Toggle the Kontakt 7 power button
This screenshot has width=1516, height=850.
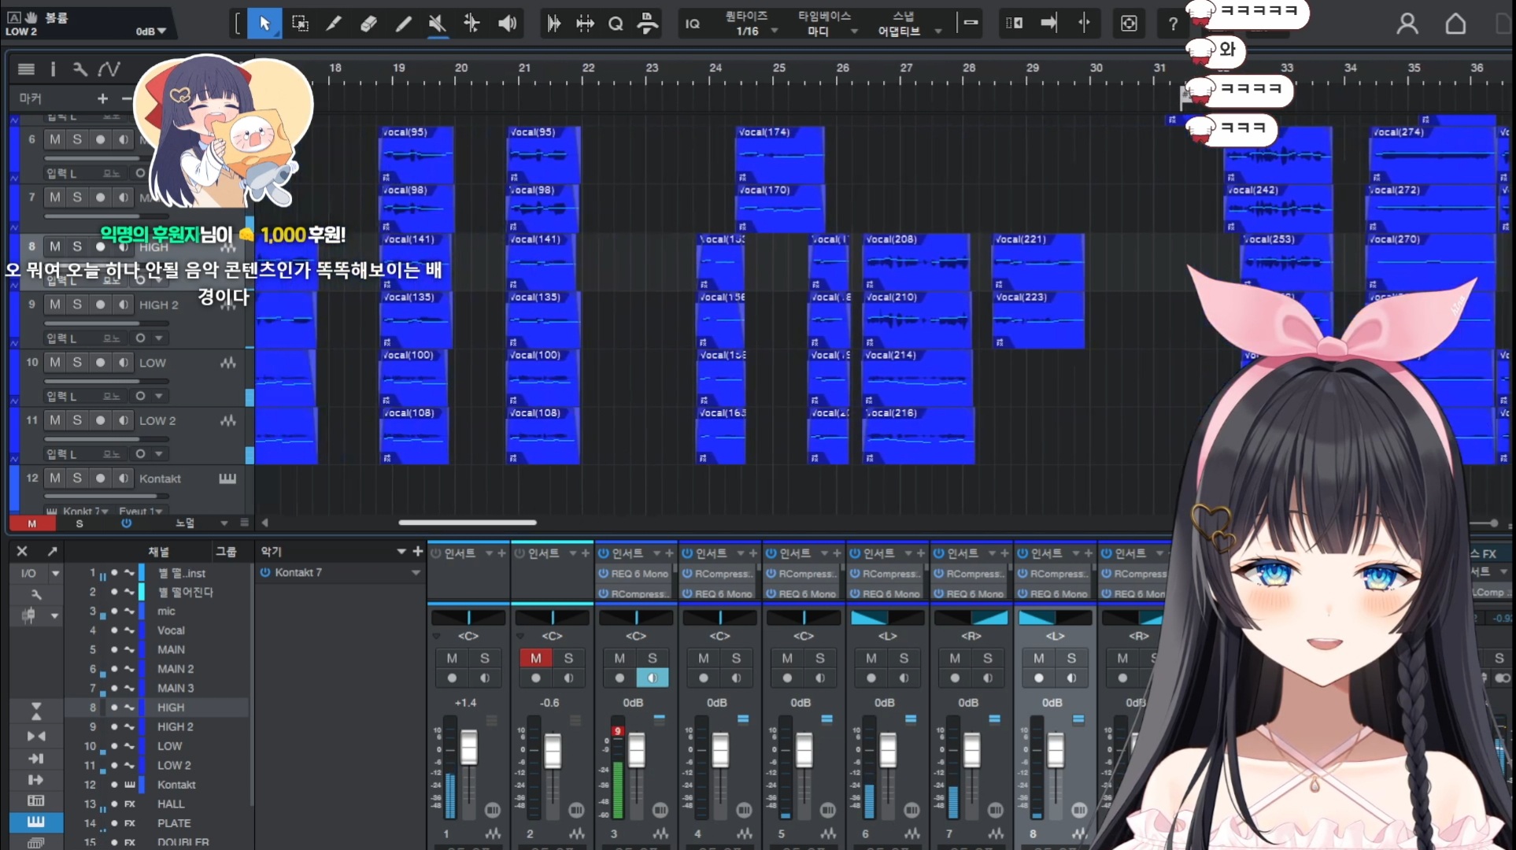pyautogui.click(x=265, y=573)
